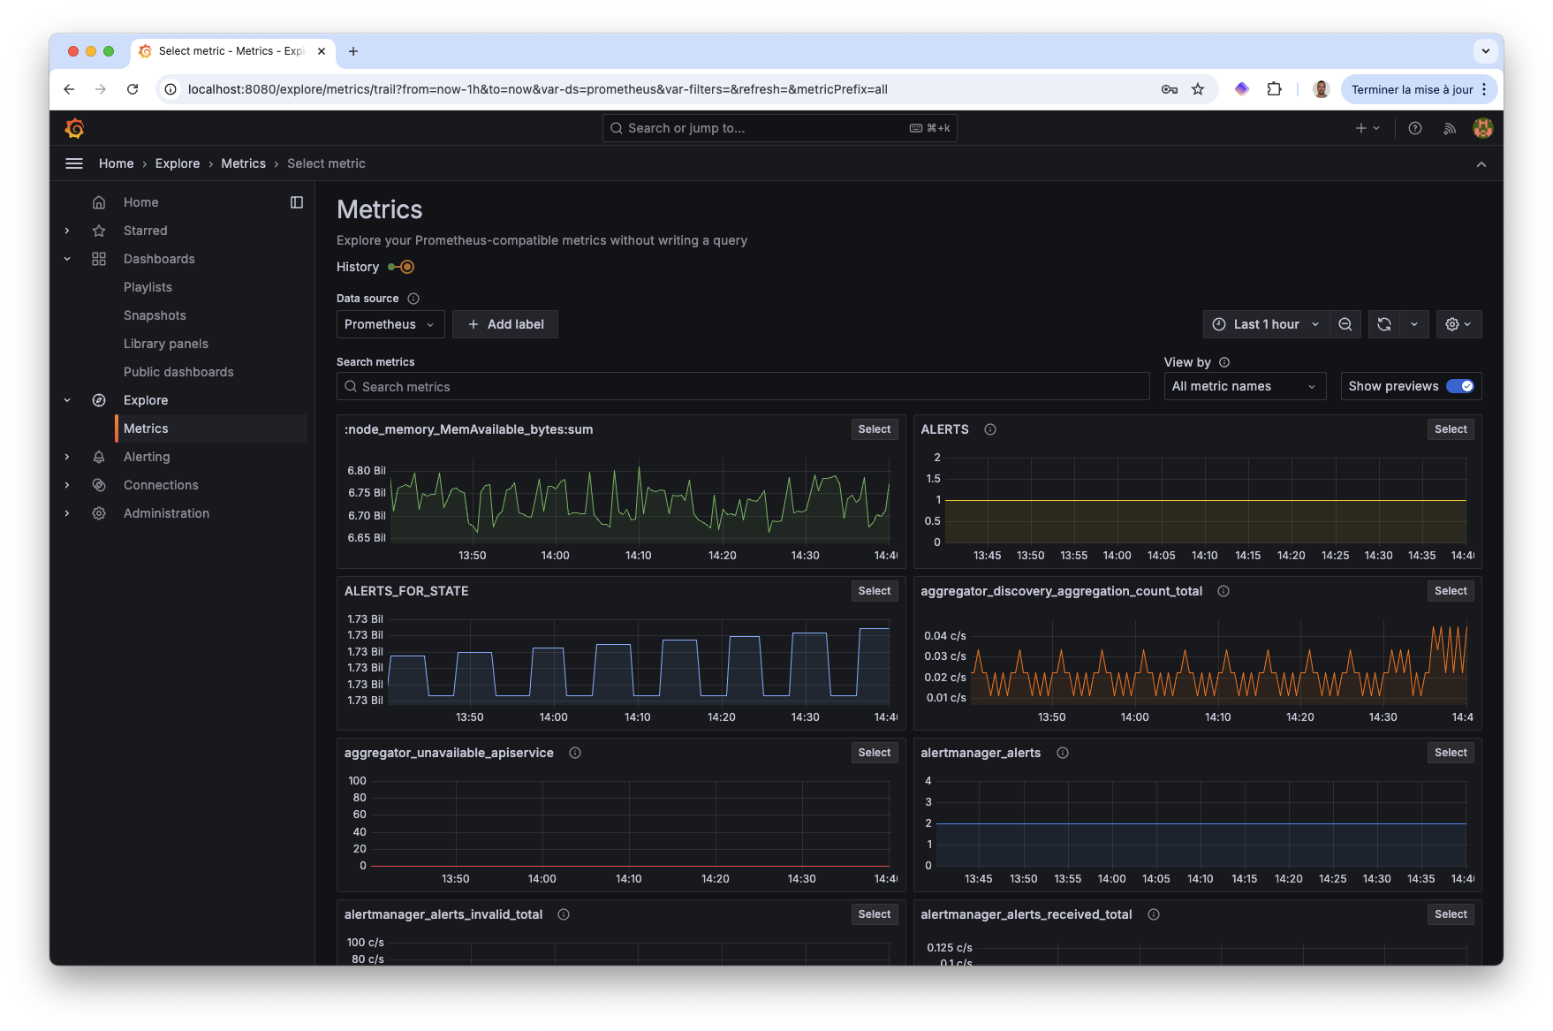
Task: Open the Prometheus data source dropdown
Action: tap(390, 324)
